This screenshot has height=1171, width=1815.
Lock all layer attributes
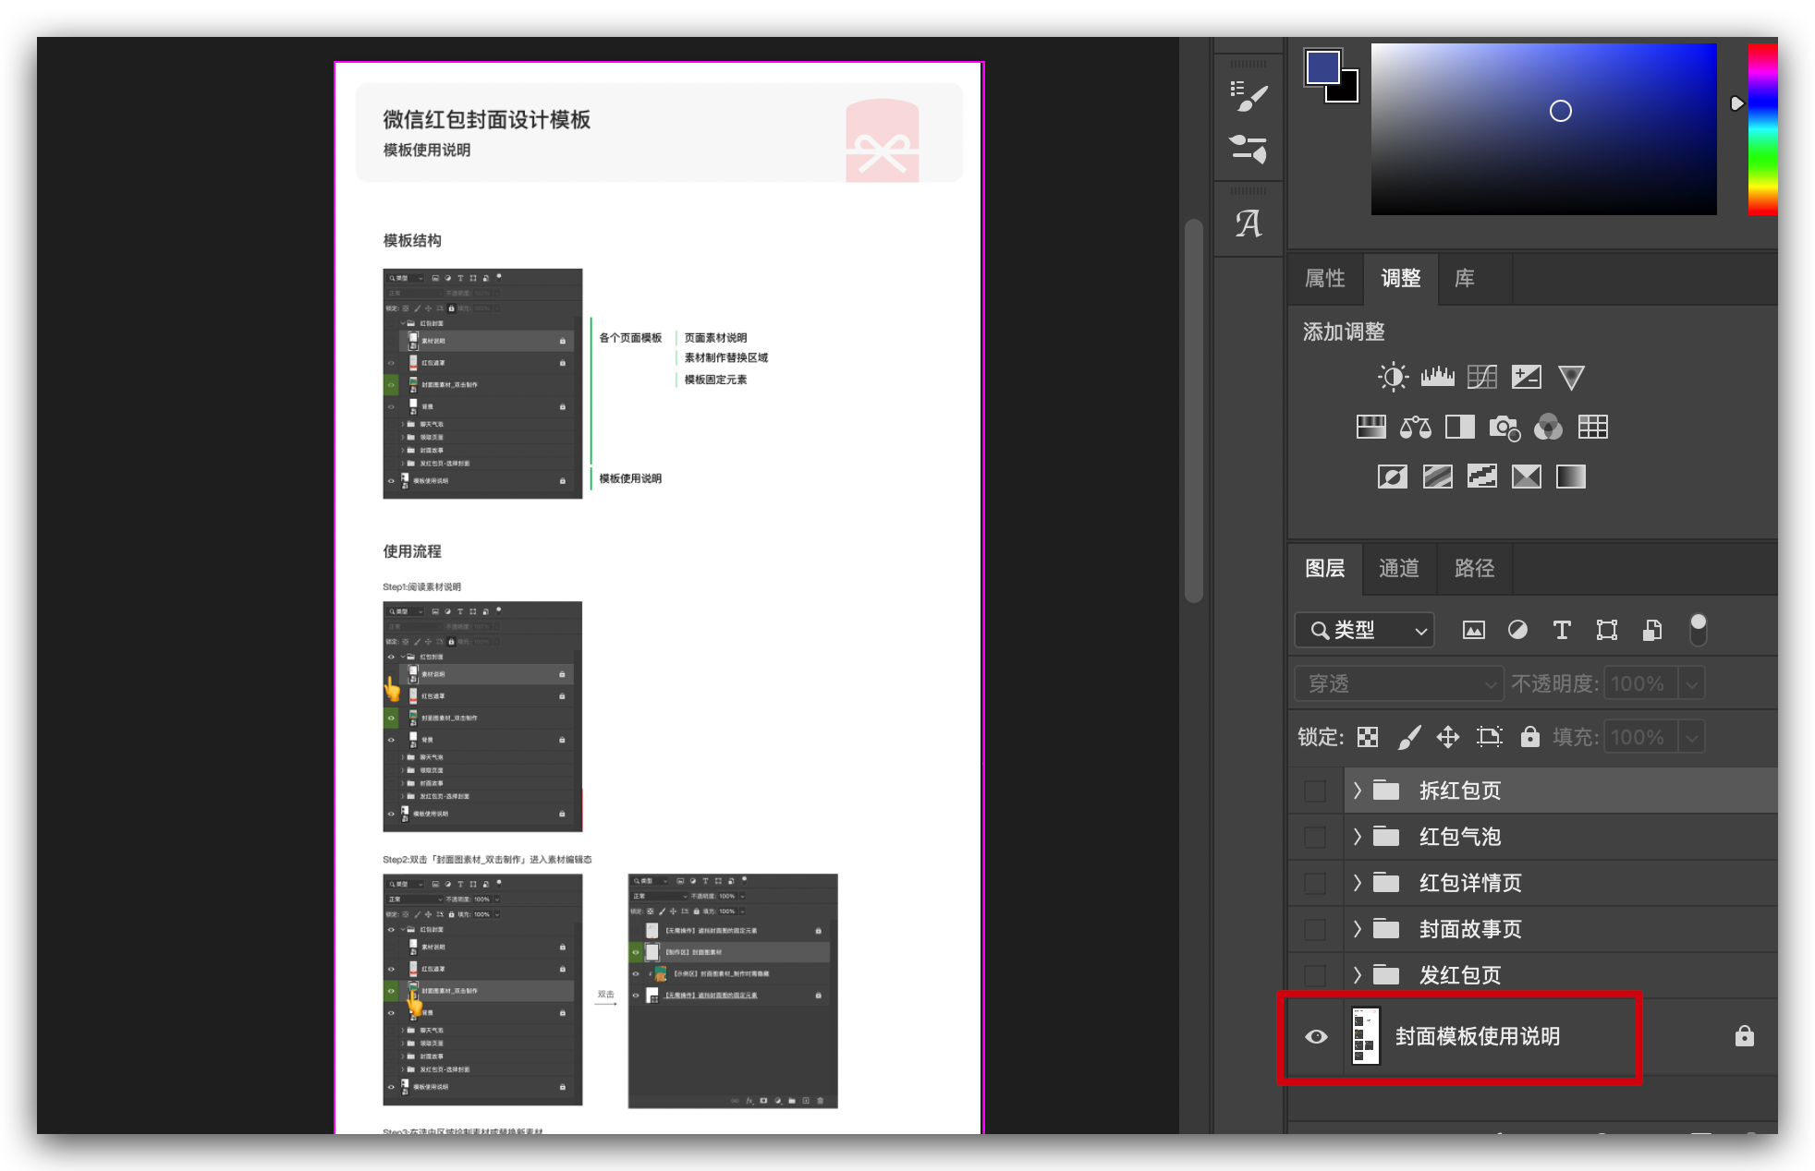coord(1530,737)
